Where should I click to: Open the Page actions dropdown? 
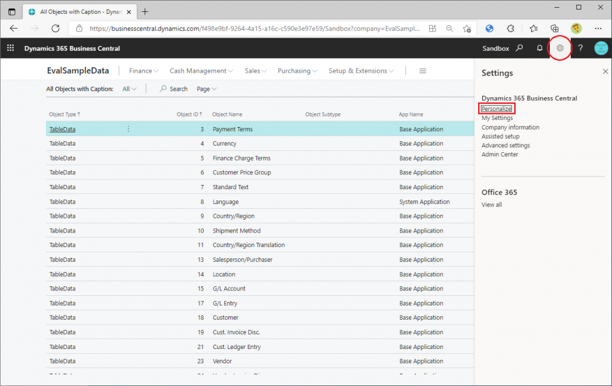point(206,89)
